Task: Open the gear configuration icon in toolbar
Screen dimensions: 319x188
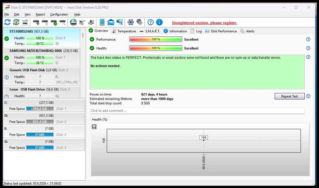Action: click(x=130, y=22)
